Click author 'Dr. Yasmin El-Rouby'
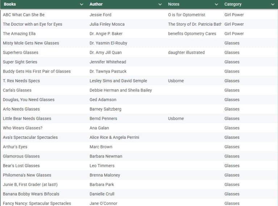 point(108,43)
